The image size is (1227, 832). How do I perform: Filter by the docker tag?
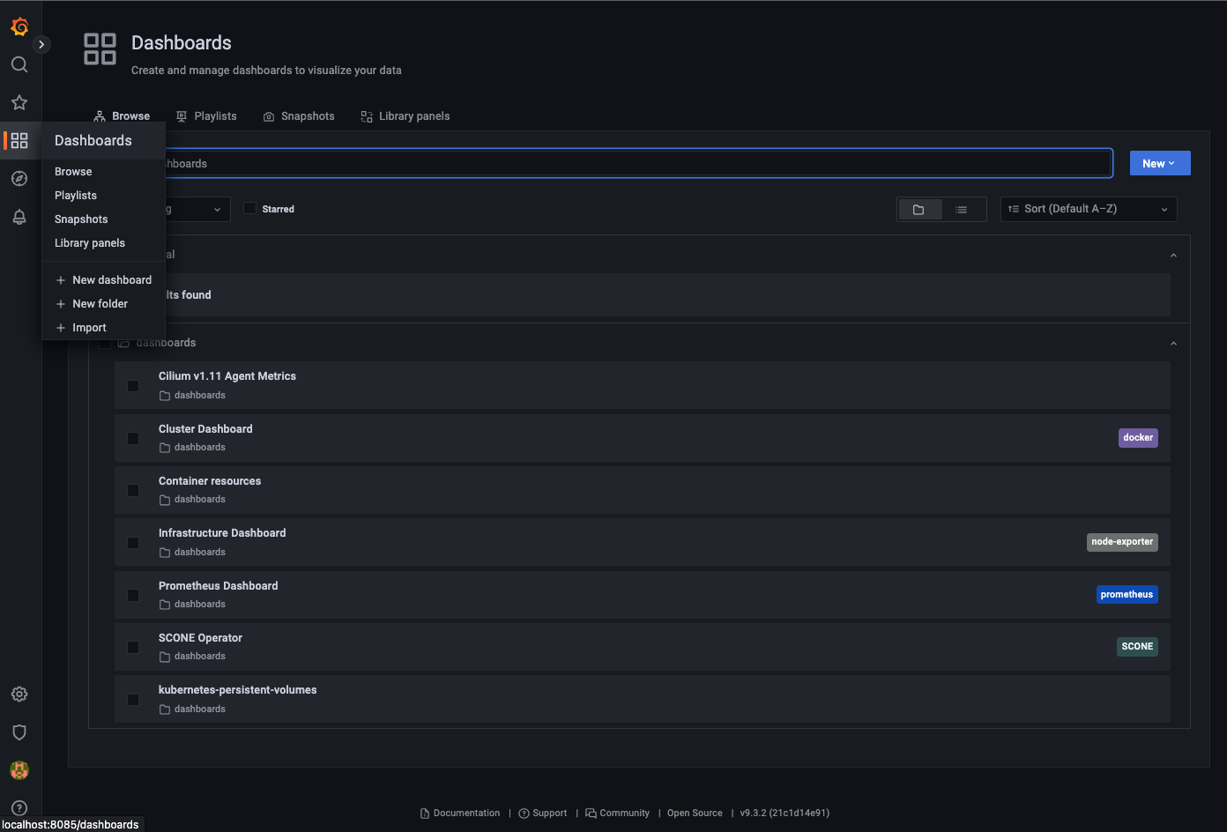[x=1137, y=438]
